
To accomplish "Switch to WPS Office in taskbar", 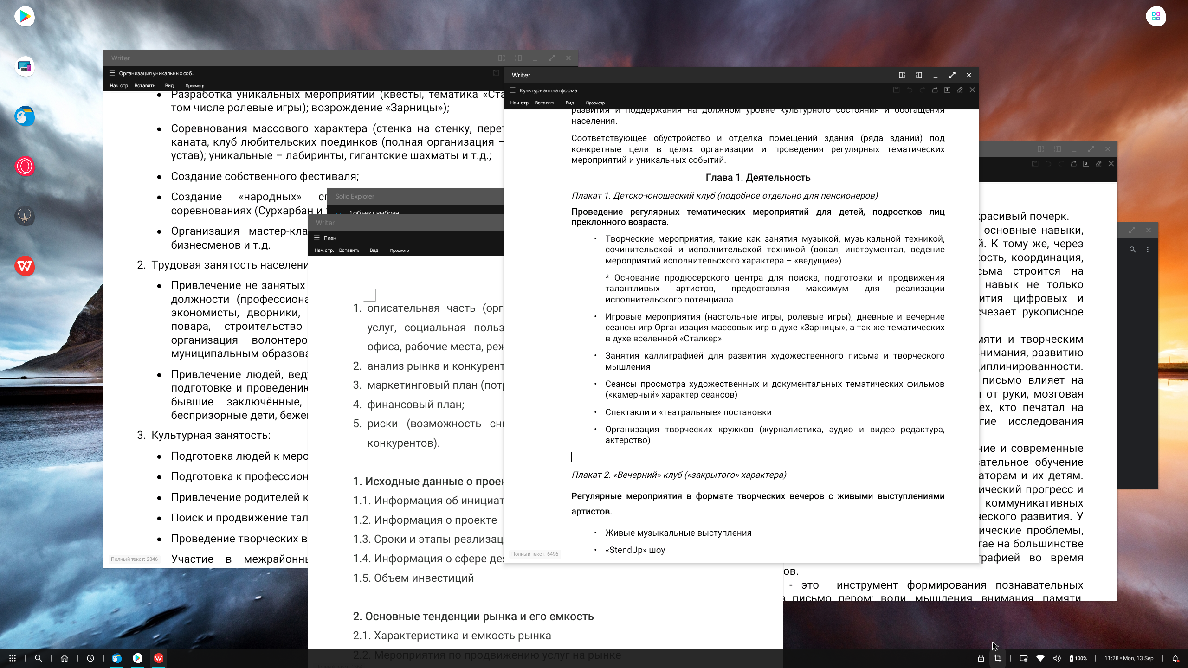I will click(x=159, y=658).
